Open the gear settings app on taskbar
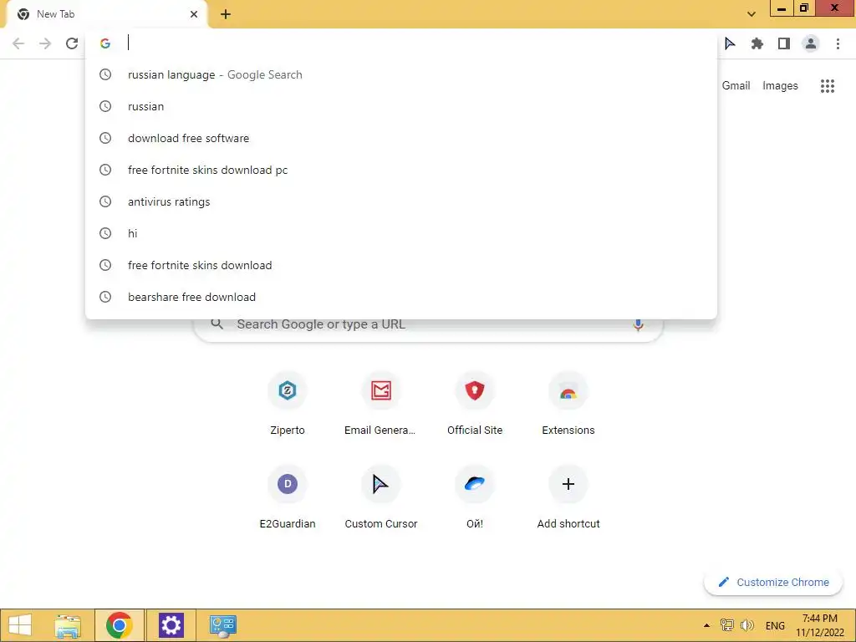Viewport: 856px width, 642px height. (171, 625)
